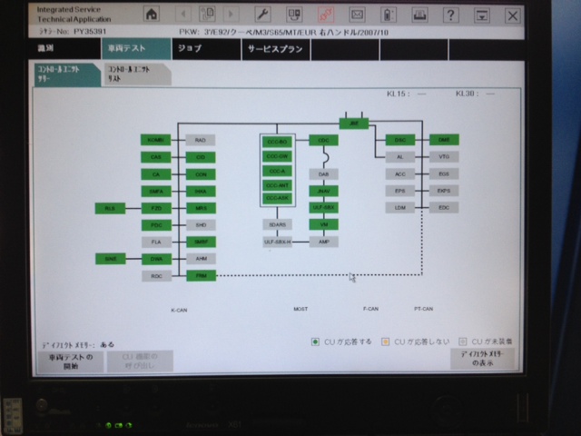Click the back arrow navigation icon
This screenshot has height=436, width=581.
click(x=184, y=15)
